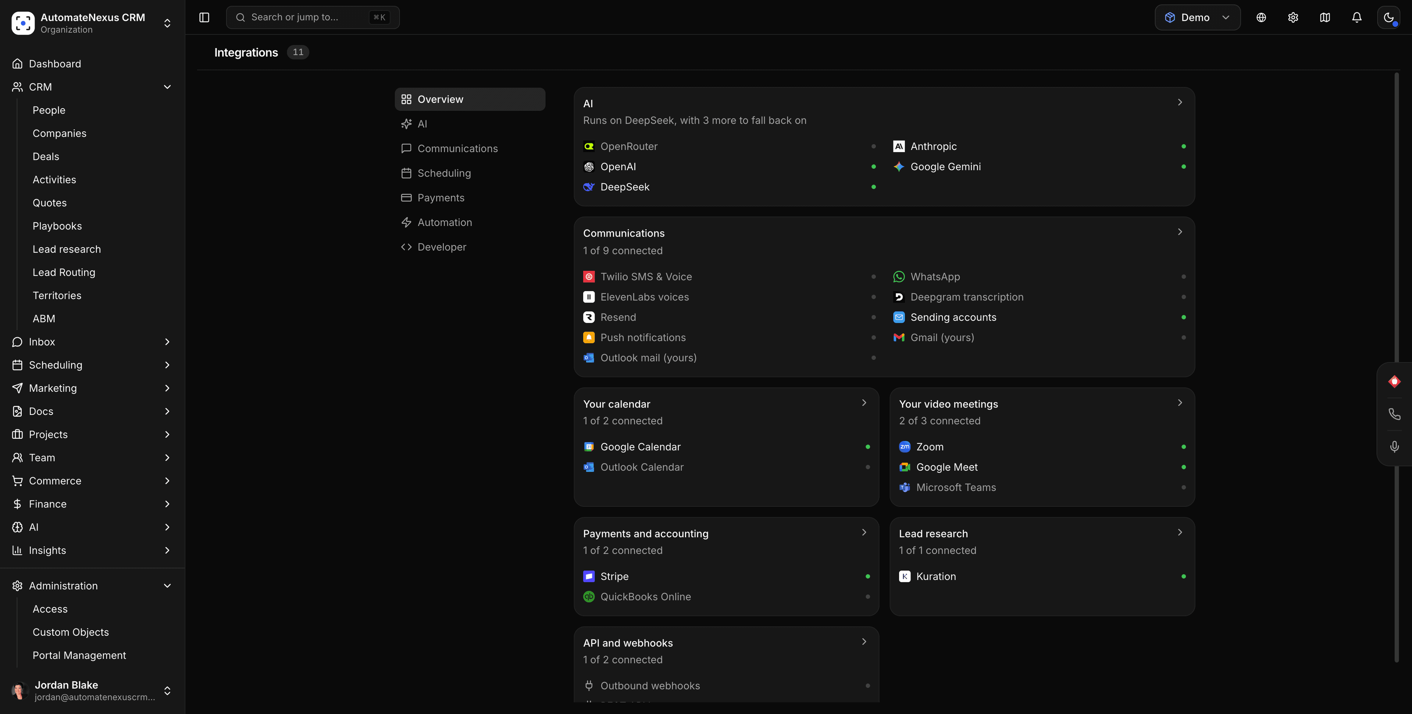Image resolution: width=1412 pixels, height=714 pixels.
Task: Click the AutomateNexus CRM logo
Action: [x=23, y=23]
